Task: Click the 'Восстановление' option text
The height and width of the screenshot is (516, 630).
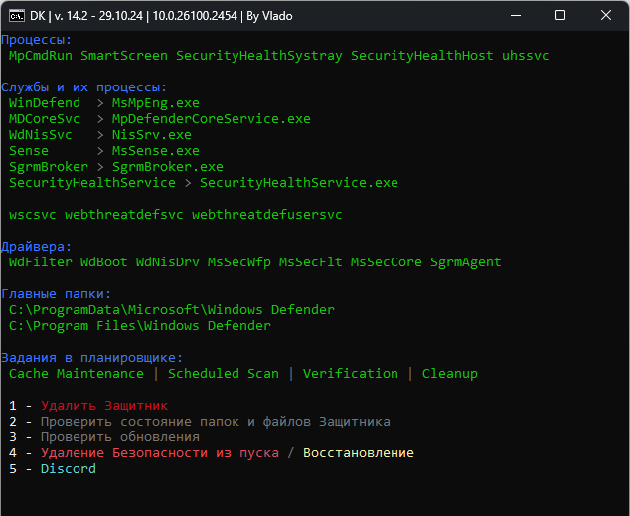Action: pos(359,453)
